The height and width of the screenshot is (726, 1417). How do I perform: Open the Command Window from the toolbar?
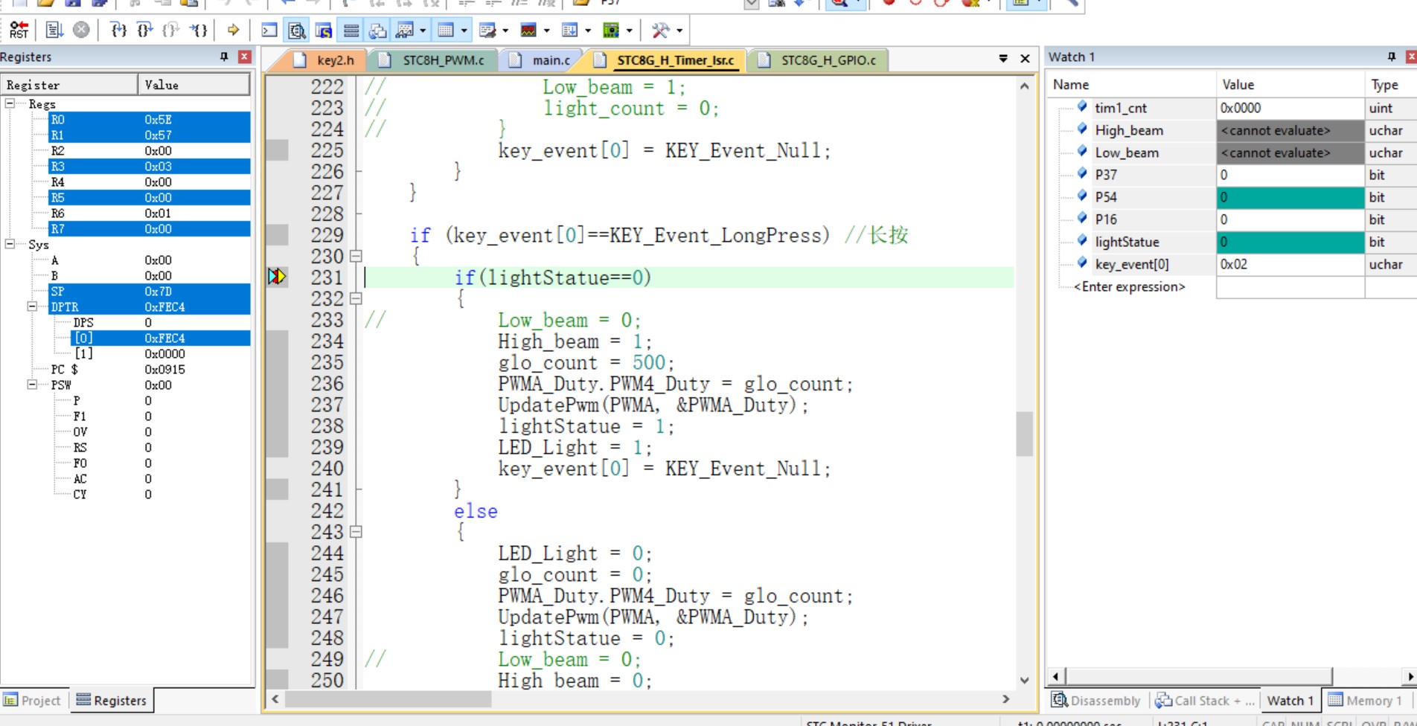(269, 30)
